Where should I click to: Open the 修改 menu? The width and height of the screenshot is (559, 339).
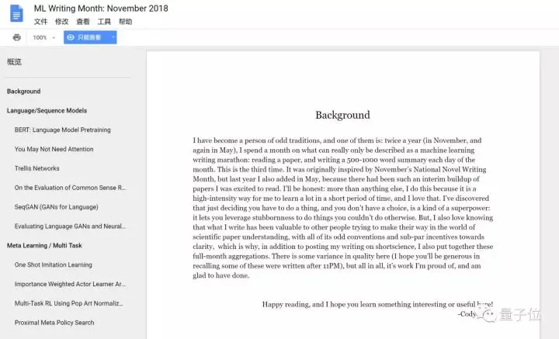pos(61,22)
